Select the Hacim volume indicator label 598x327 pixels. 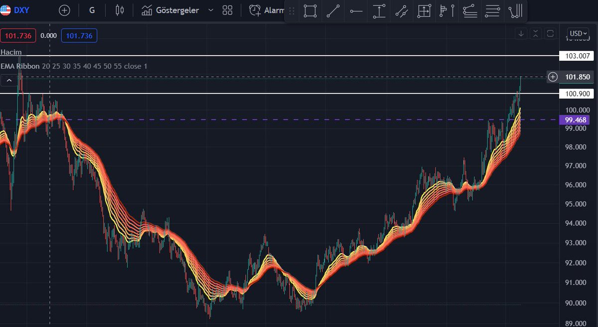(x=11, y=52)
